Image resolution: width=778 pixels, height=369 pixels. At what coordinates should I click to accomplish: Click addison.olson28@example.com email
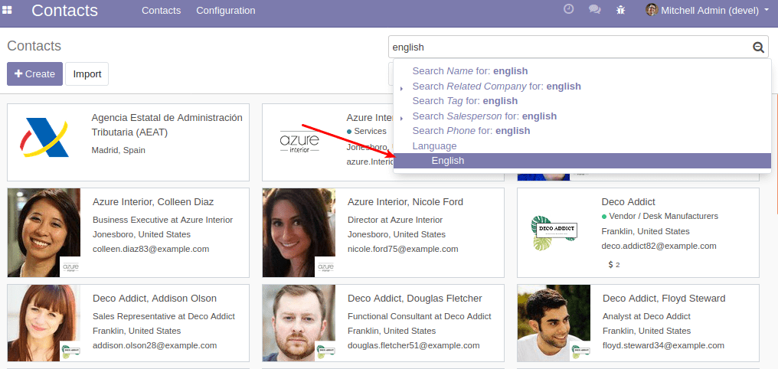[x=155, y=345]
